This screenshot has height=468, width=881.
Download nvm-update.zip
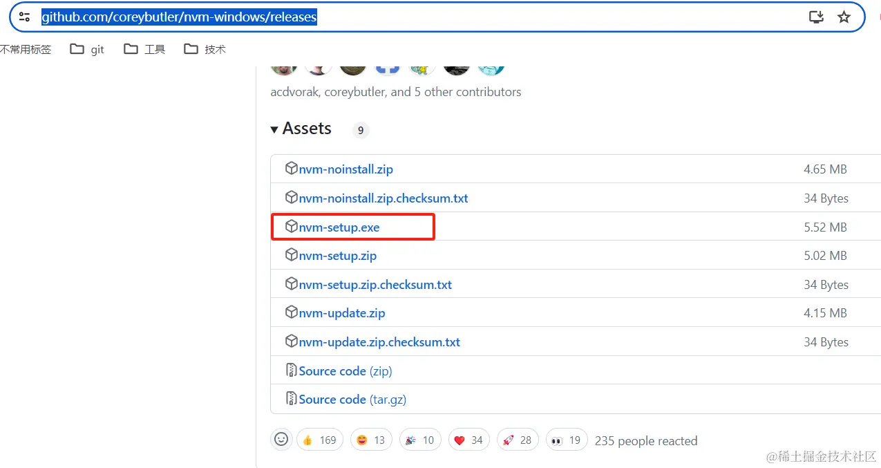coord(342,313)
